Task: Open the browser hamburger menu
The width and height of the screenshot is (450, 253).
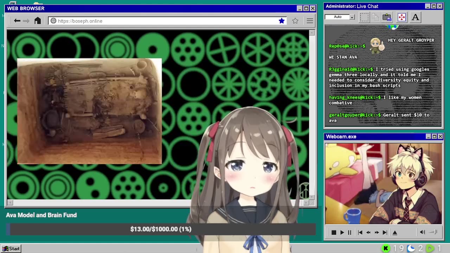Action: tap(310, 21)
